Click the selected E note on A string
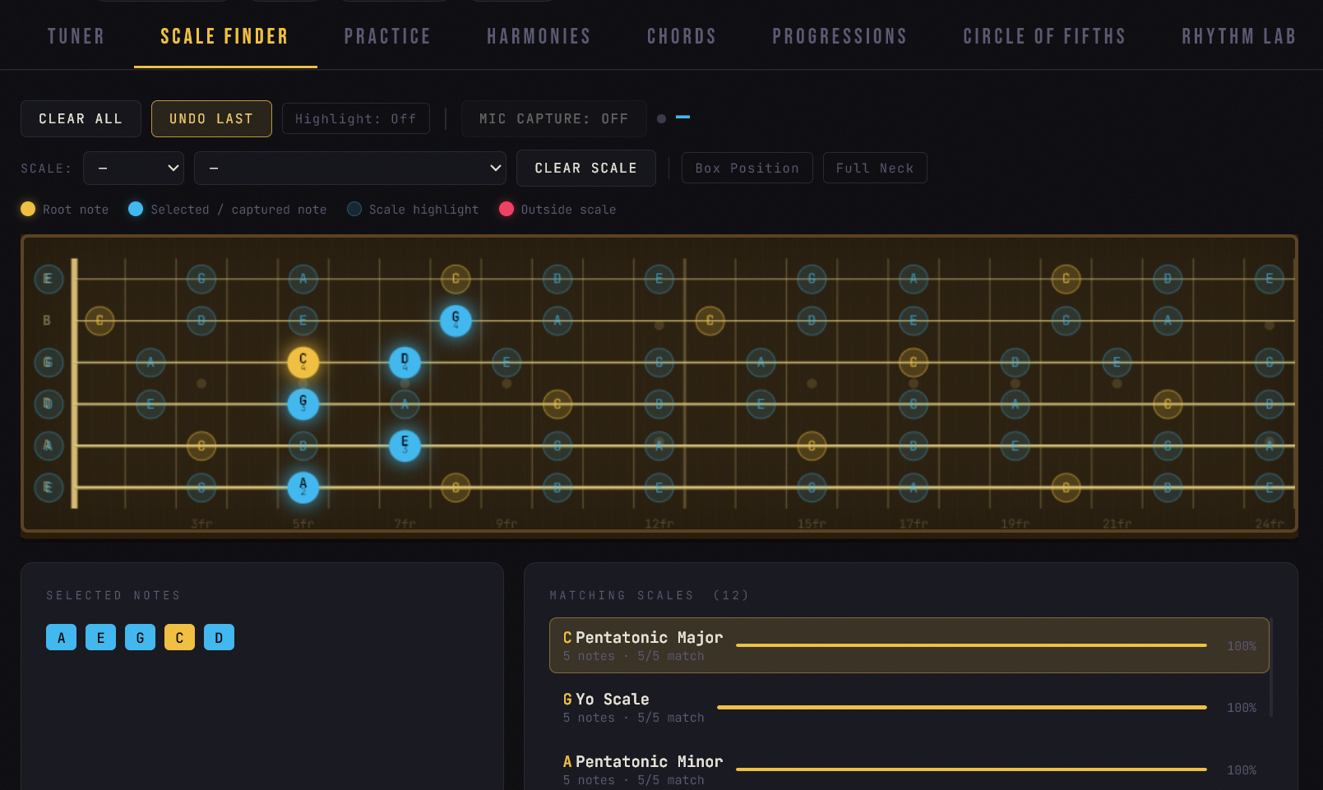The width and height of the screenshot is (1323, 790). click(x=405, y=446)
